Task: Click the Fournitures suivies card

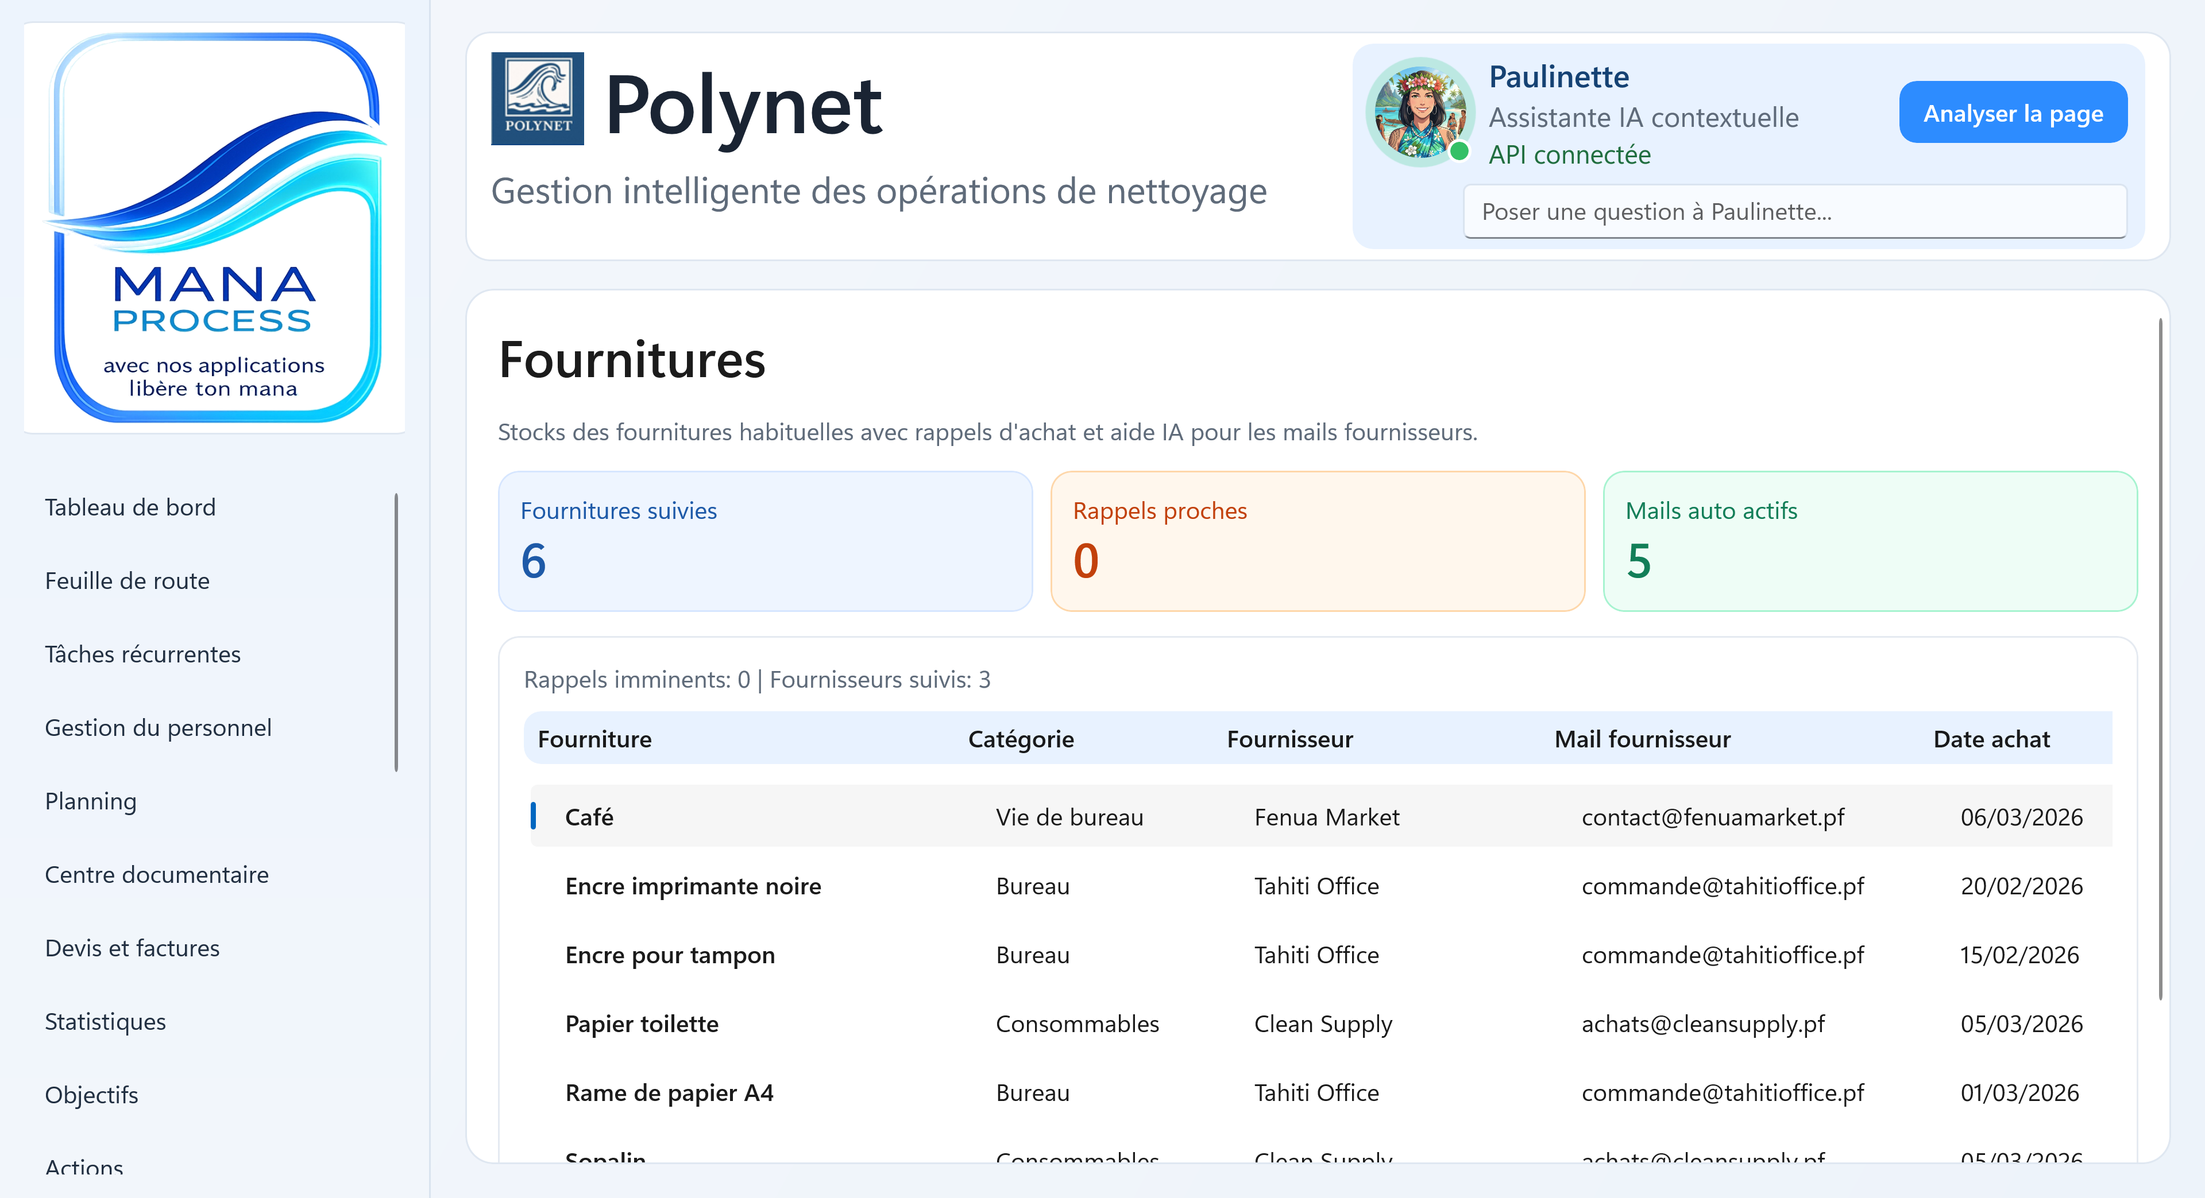Action: 765,541
